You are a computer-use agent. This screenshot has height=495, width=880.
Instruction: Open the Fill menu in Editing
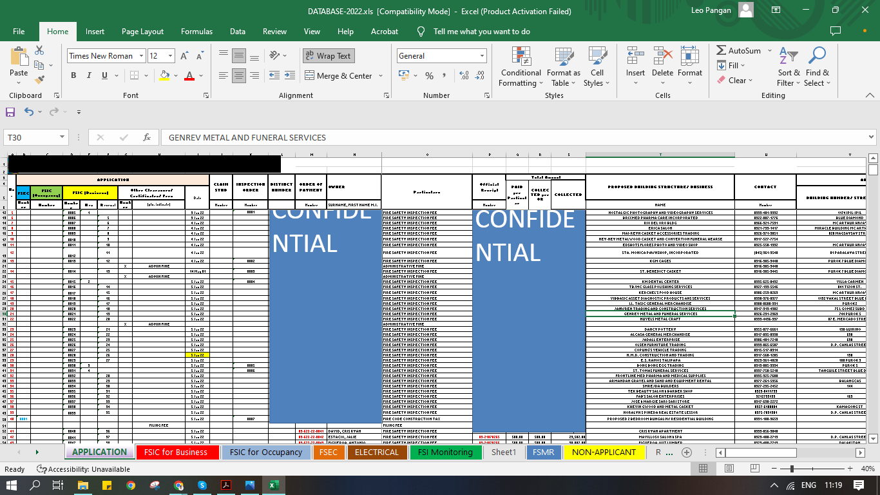click(x=731, y=65)
